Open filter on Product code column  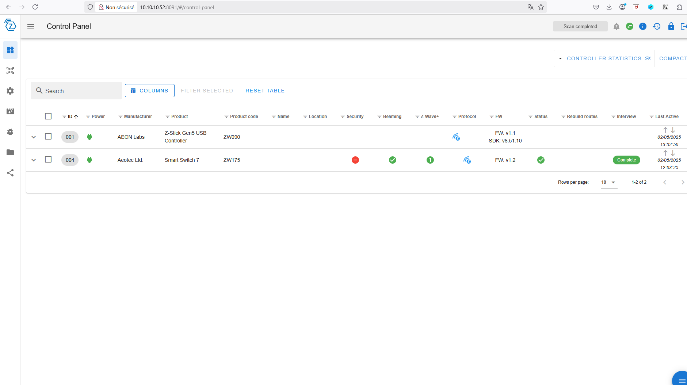(226, 116)
